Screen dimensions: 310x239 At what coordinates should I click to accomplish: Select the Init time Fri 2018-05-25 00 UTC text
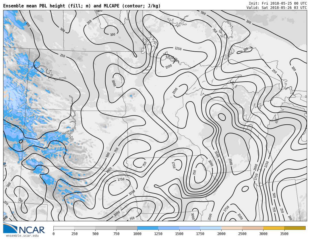[x=278, y=3]
